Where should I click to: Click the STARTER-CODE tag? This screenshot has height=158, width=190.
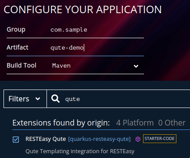160,139
